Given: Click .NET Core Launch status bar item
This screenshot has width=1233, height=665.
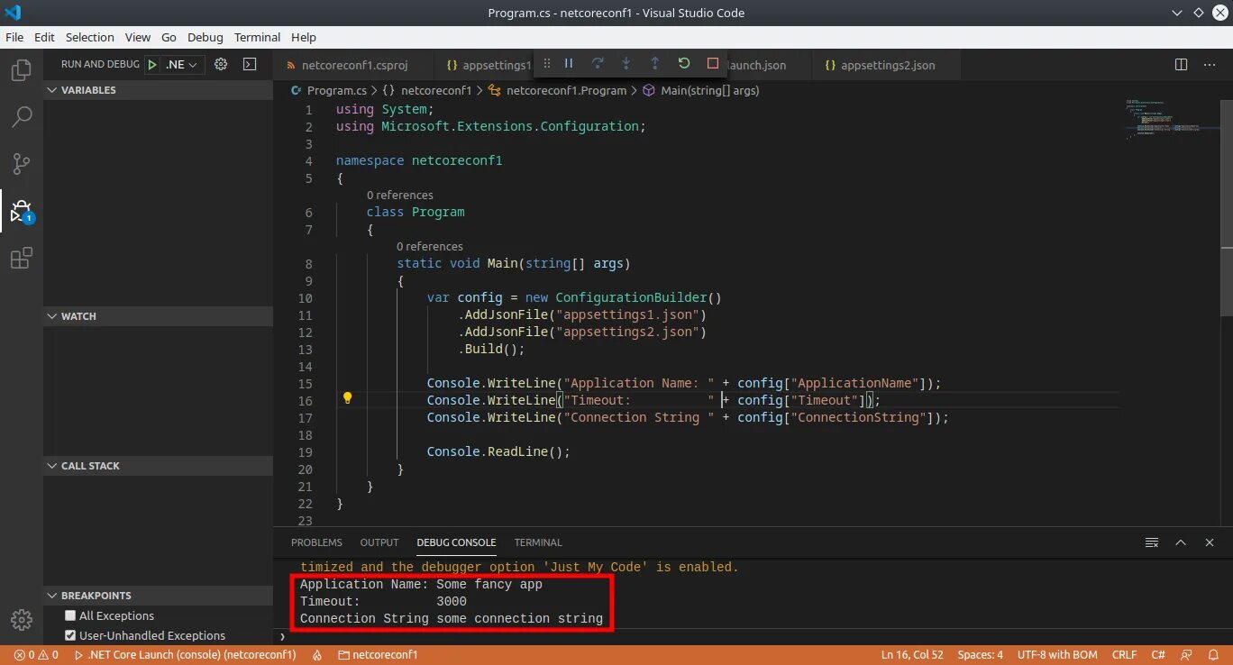Looking at the screenshot, I should click(185, 655).
